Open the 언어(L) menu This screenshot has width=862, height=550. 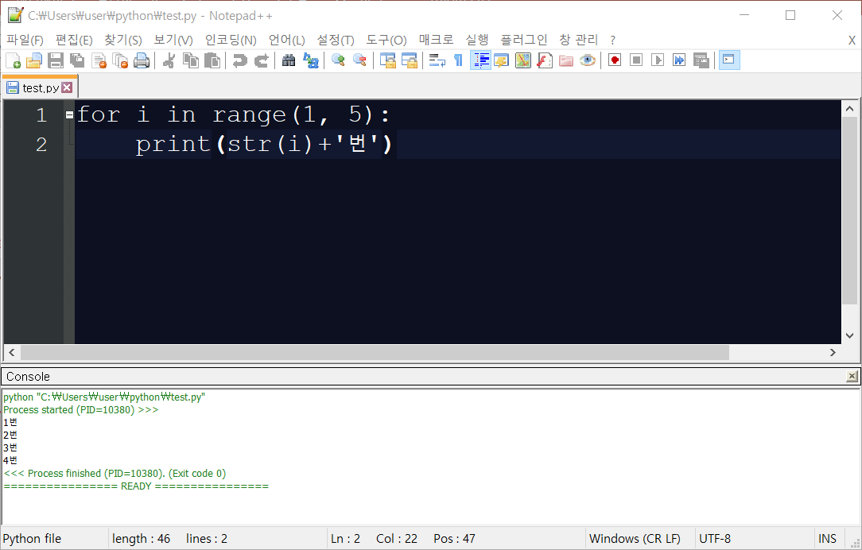coord(286,40)
